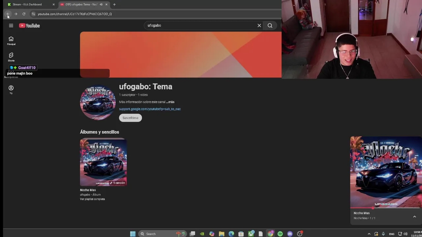
Task: Click the ufogabo: Tema channel title
Action: 145,87
